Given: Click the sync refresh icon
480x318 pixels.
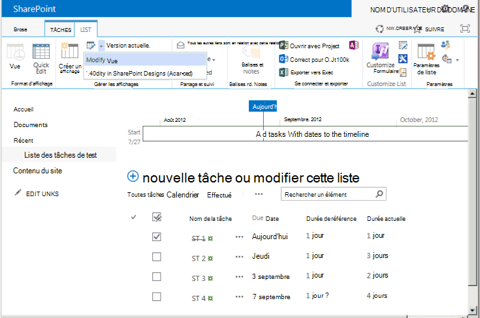Looking at the screenshot, I should [x=379, y=29].
